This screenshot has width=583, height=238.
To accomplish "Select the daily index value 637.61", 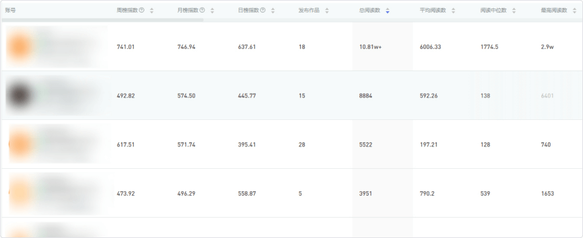I will coord(247,47).
